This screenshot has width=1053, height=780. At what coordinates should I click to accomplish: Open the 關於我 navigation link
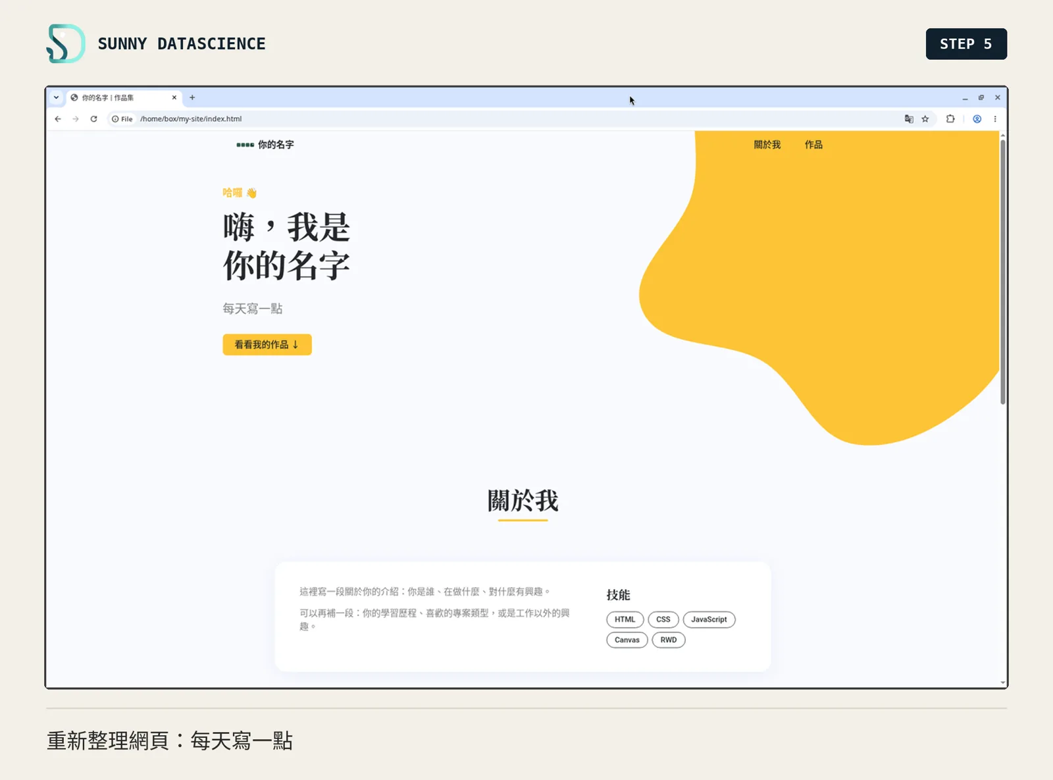pos(767,145)
